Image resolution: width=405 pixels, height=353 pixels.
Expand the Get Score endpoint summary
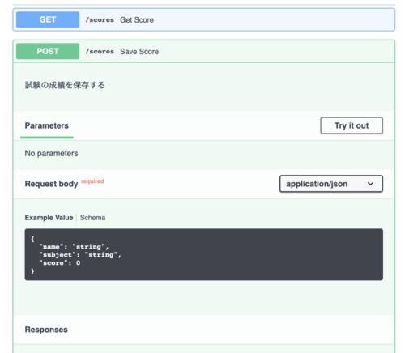pos(204,19)
